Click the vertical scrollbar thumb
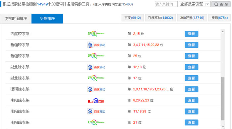This screenshot has width=232, height=129. [x=223, y=99]
